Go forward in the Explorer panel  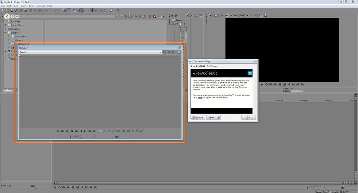pyautogui.click(x=12, y=17)
